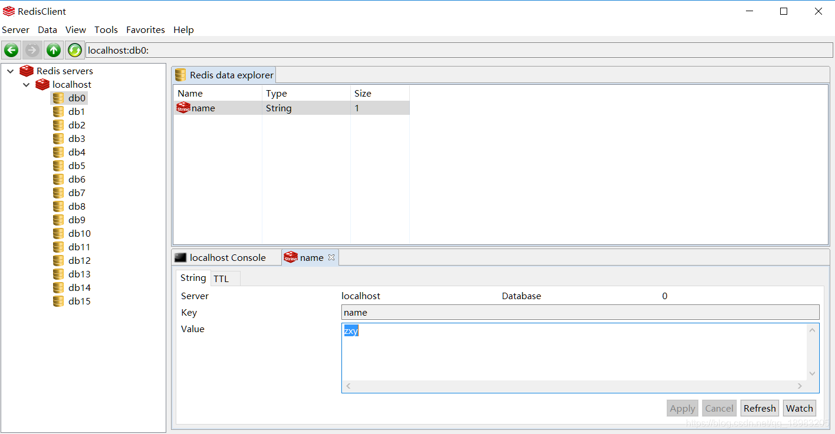
Task: Click Value area scroll down arrow
Action: (x=813, y=373)
